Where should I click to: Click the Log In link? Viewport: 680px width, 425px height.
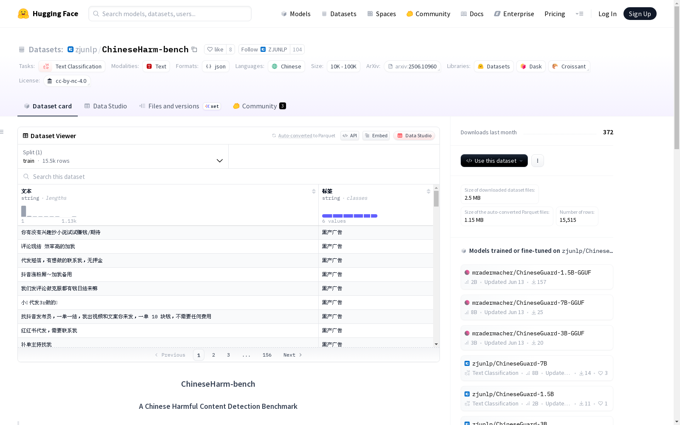point(607,14)
